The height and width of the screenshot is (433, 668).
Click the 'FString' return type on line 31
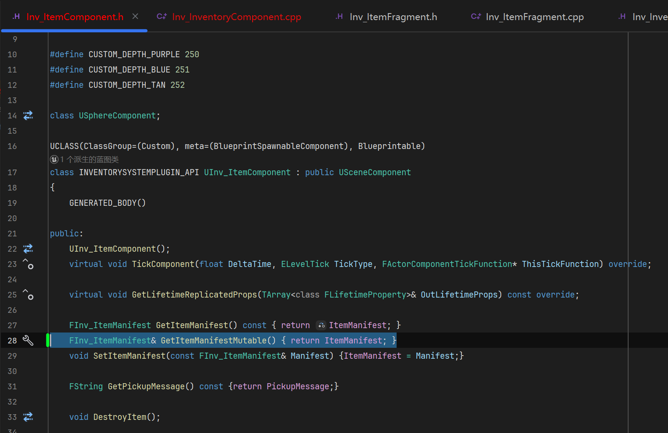pyautogui.click(x=86, y=386)
